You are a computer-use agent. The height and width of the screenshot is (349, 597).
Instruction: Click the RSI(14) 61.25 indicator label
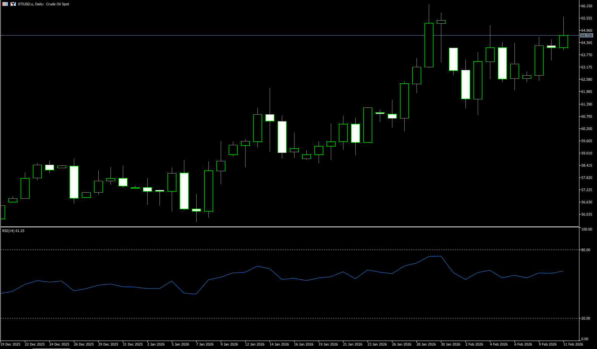tap(13, 231)
